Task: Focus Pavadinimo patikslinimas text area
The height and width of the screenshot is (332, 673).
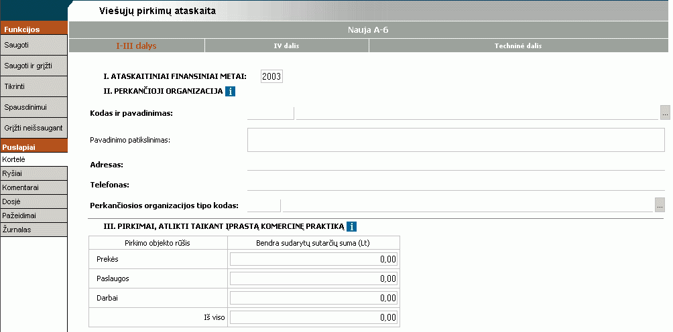Action: pos(456,140)
